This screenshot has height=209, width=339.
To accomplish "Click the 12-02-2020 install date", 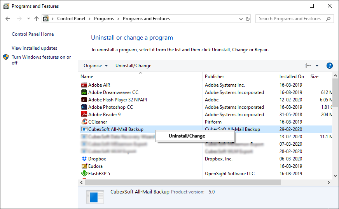I will (290, 99).
